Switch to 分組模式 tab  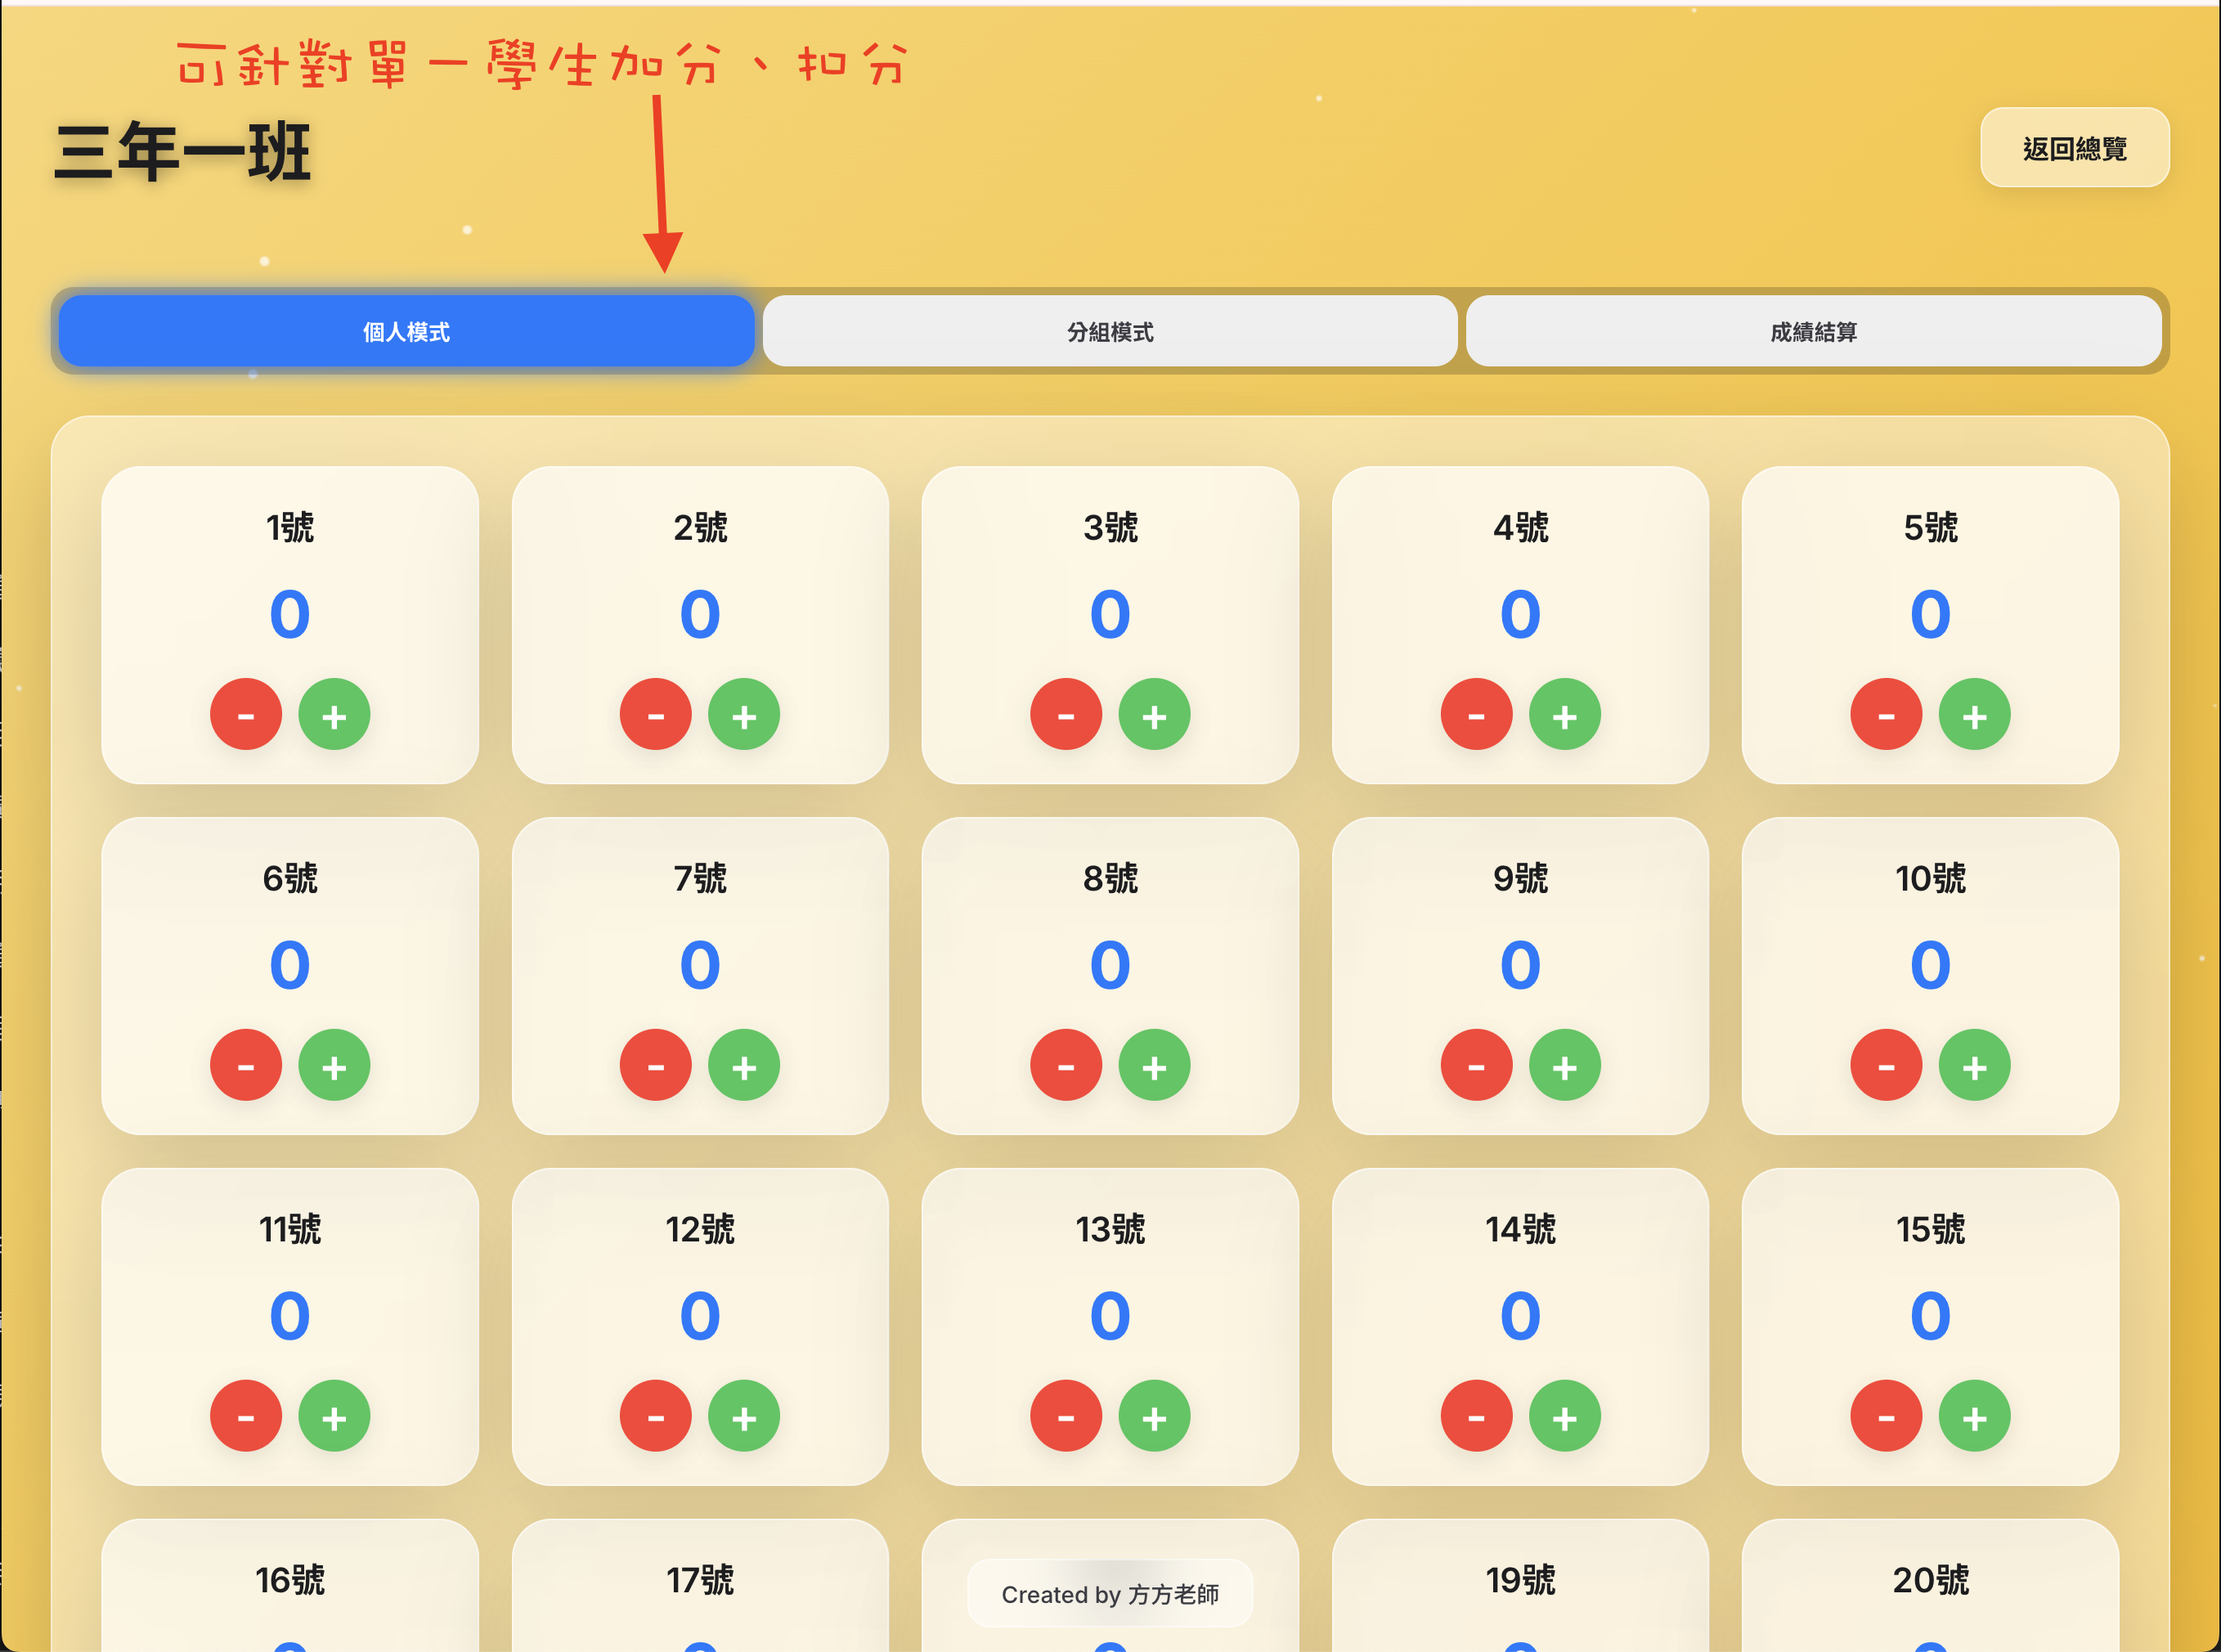click(x=1110, y=331)
